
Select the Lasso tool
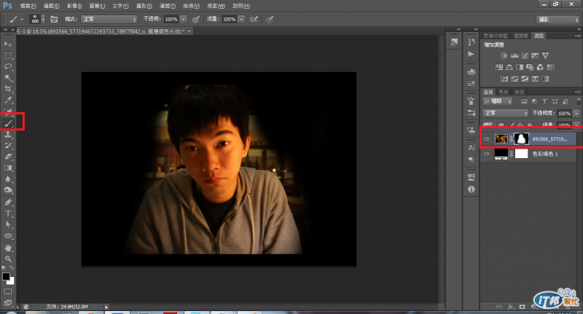point(8,66)
